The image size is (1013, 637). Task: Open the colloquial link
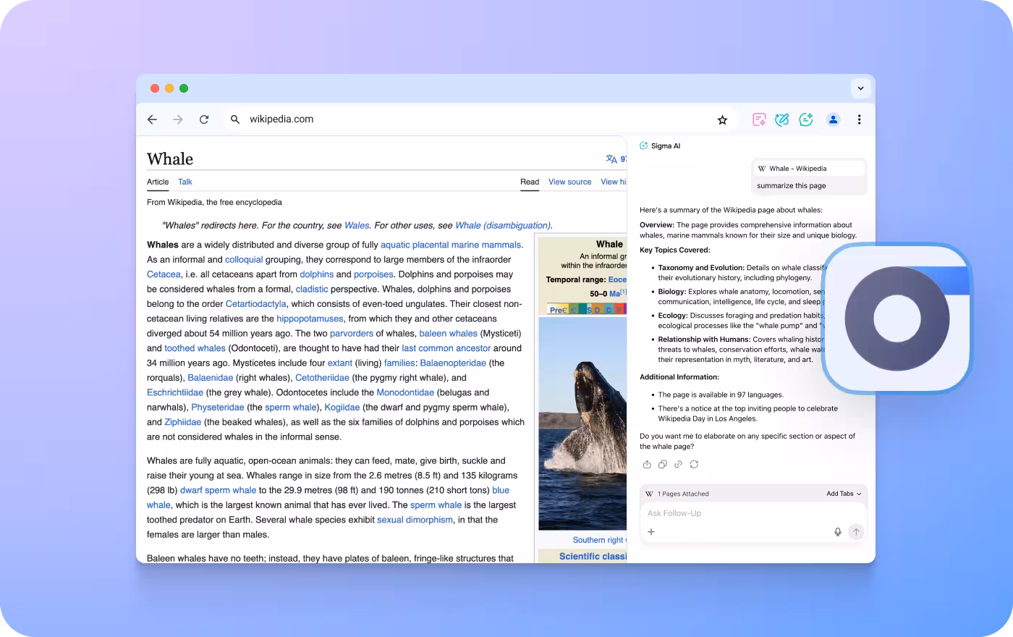244,260
